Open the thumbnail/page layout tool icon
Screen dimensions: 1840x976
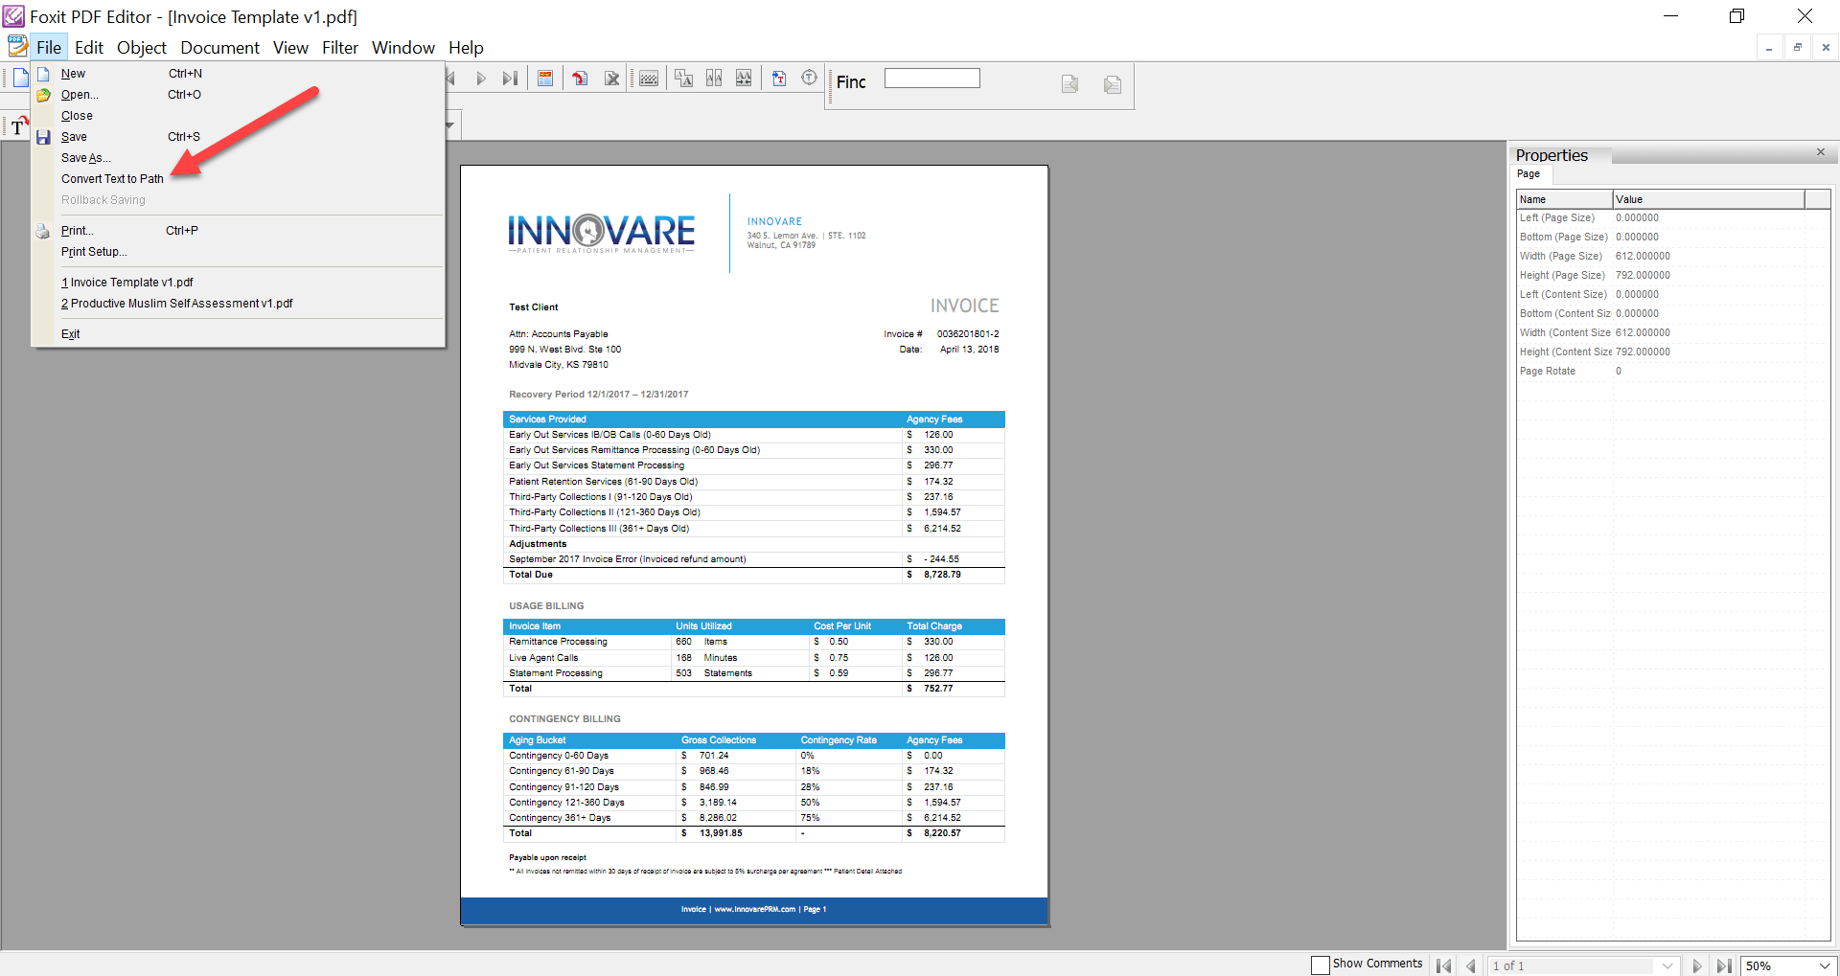[545, 79]
